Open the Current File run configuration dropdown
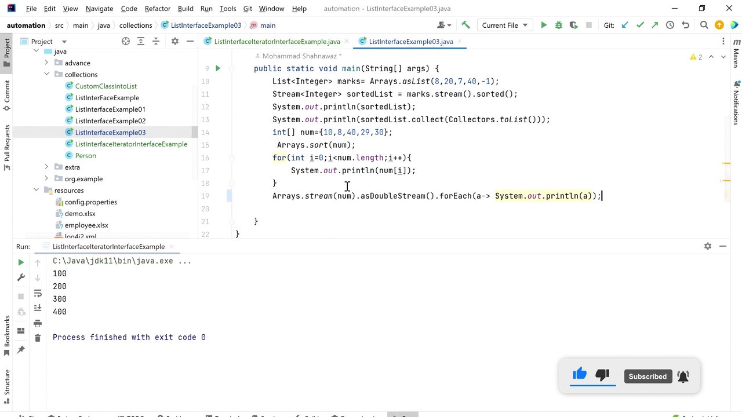This screenshot has width=742, height=417. pyautogui.click(x=505, y=25)
